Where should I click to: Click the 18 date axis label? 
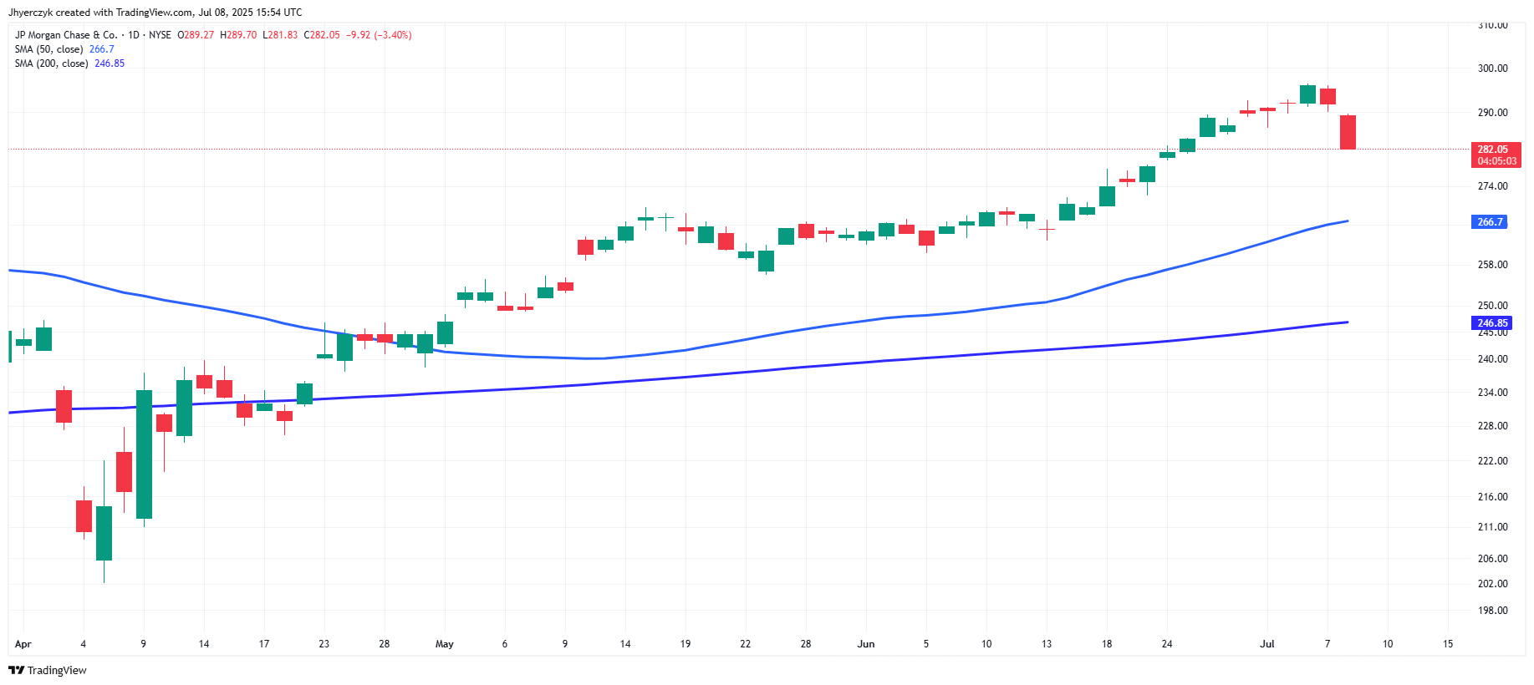[x=1107, y=644]
